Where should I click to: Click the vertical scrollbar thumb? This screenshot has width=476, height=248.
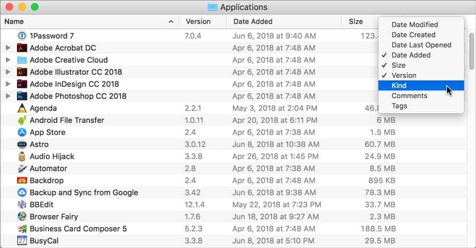pos(471,53)
